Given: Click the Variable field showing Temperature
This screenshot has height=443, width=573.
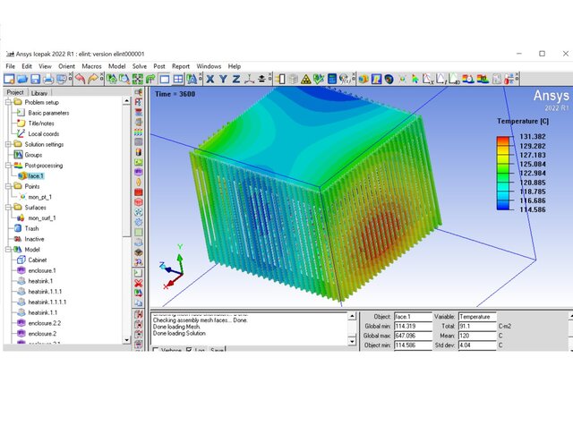Looking at the screenshot, I should point(477,317).
